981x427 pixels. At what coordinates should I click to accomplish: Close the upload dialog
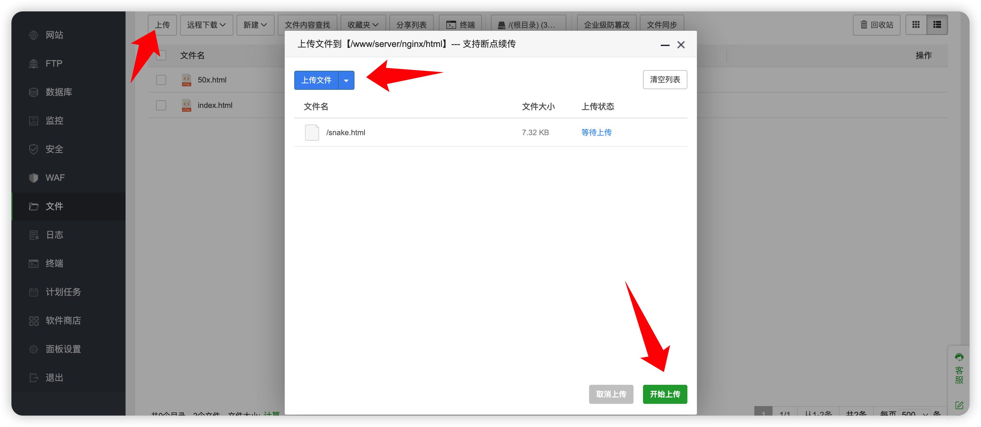tap(681, 45)
